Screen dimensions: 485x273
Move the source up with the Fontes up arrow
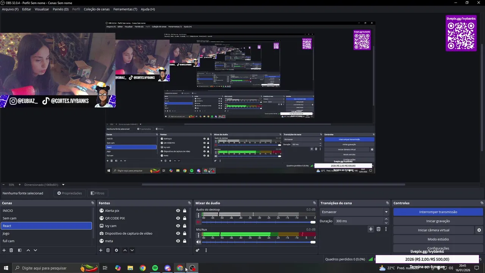pos(125,250)
